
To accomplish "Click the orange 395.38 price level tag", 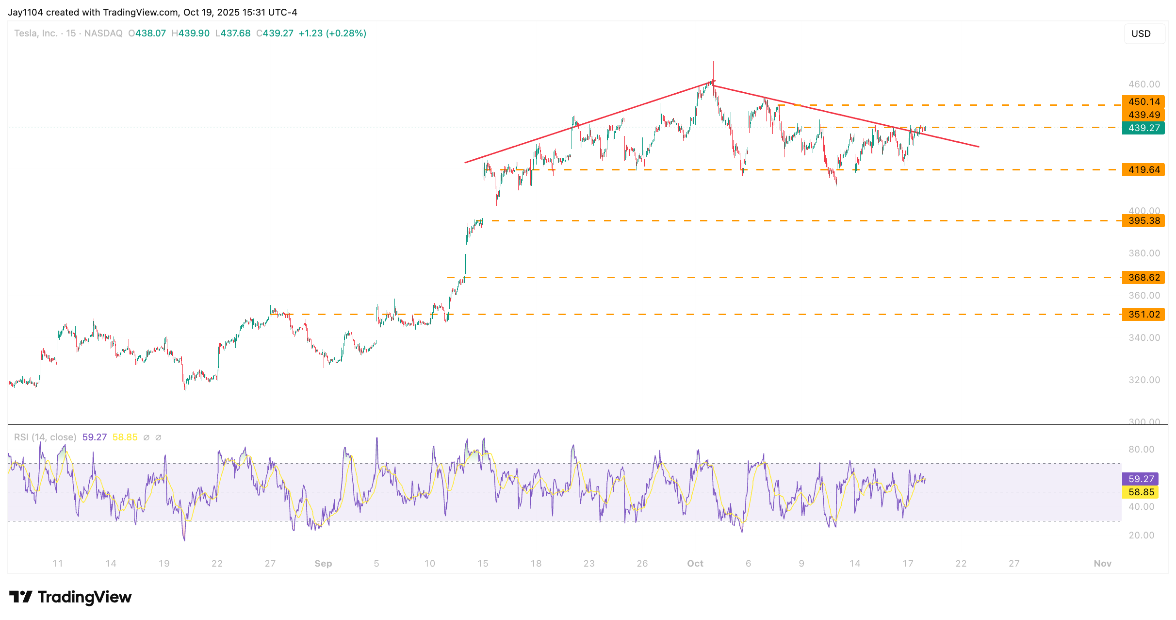I will [x=1143, y=220].
